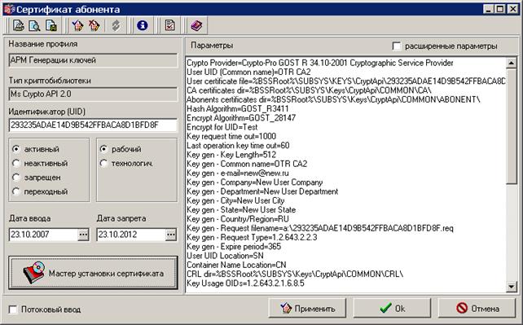Click the parameters list scroll up arrow
523x325 pixels.
point(512,63)
